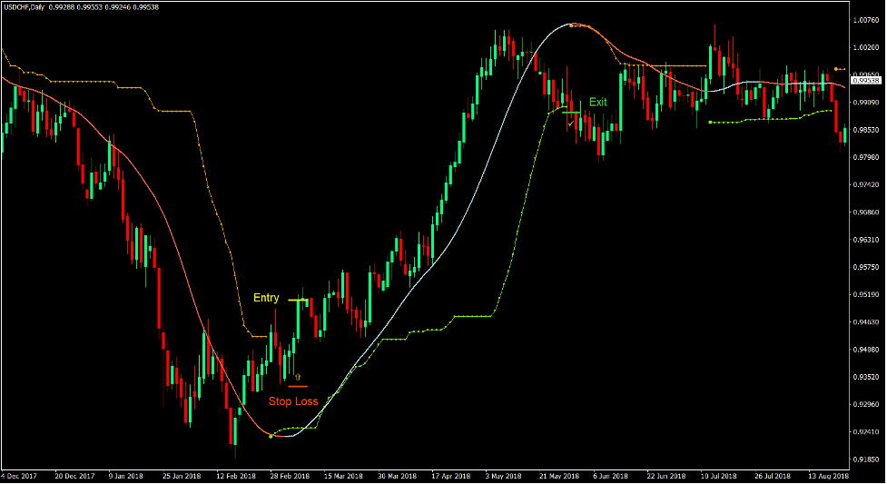Click the current price tag 0.99538

(866, 80)
